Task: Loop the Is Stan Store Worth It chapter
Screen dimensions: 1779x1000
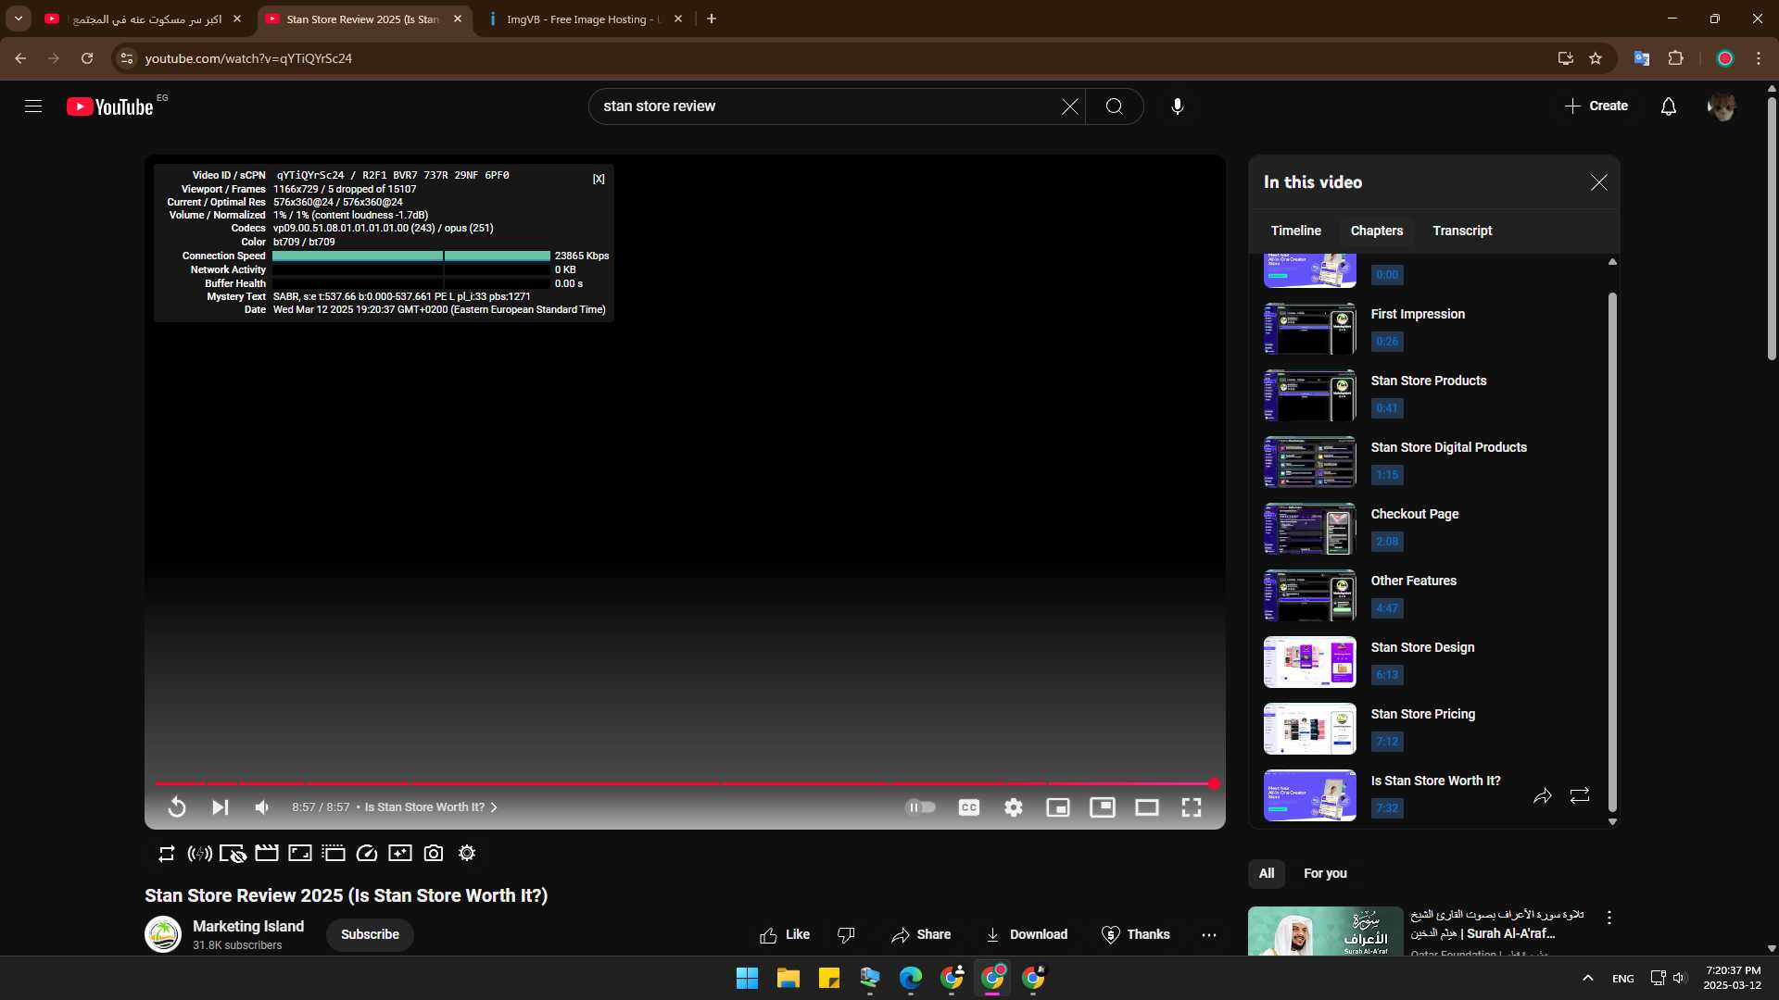Action: [1580, 795]
